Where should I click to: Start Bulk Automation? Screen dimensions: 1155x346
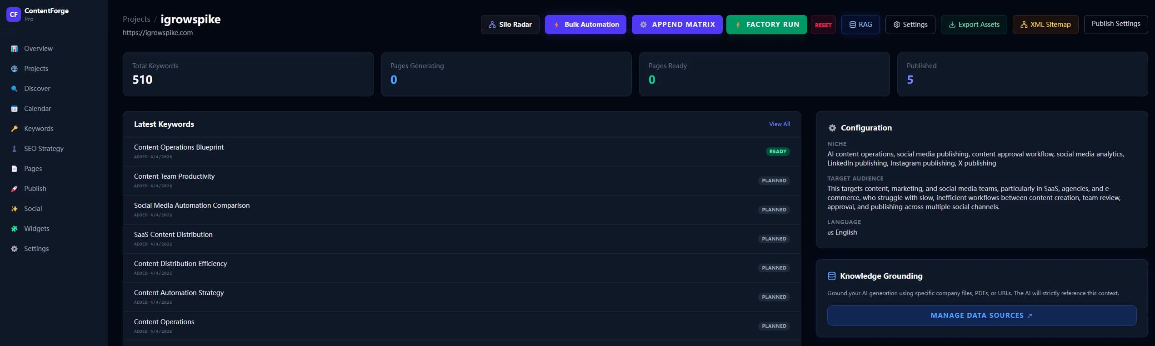coord(585,25)
